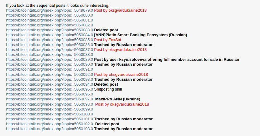Open the Platio Smart Banking topic=5050084.0 link
Screen dimensions: 260x136
point(50,35)
